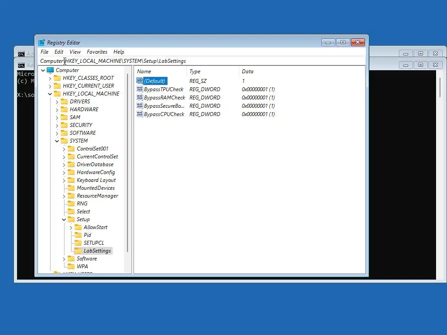Click the Select key folder icon

pyautogui.click(x=71, y=212)
